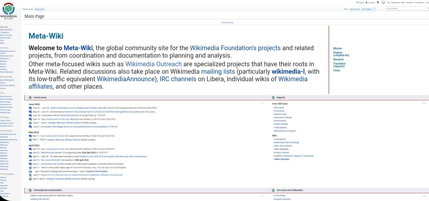The width and height of the screenshot is (429, 201).
Task: Click the Community and communication section icon
Action: (30, 190)
